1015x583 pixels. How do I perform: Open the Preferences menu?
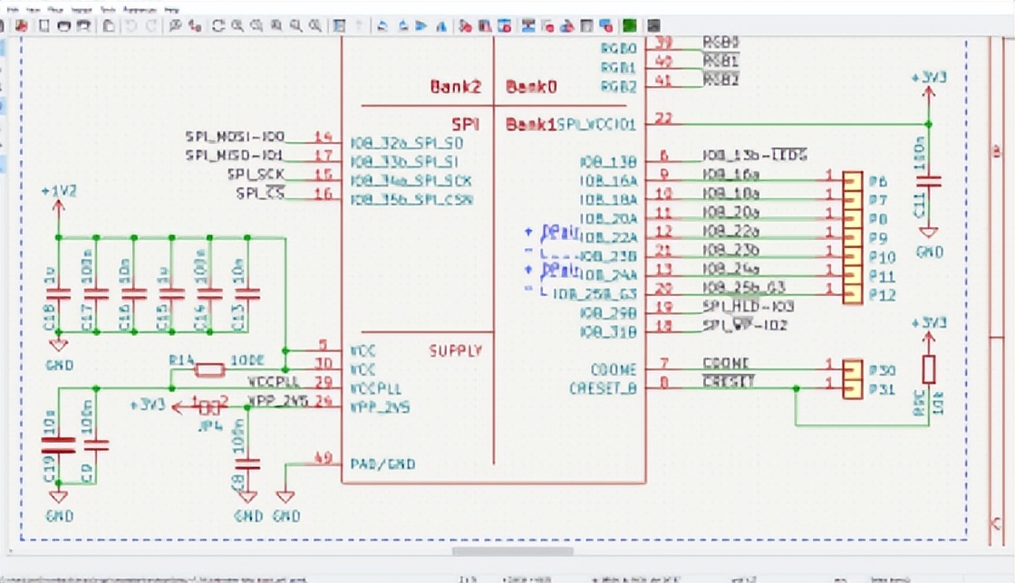pos(139,8)
